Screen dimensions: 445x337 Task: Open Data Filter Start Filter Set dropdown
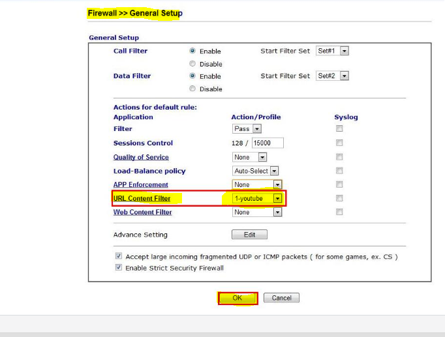[x=332, y=76]
